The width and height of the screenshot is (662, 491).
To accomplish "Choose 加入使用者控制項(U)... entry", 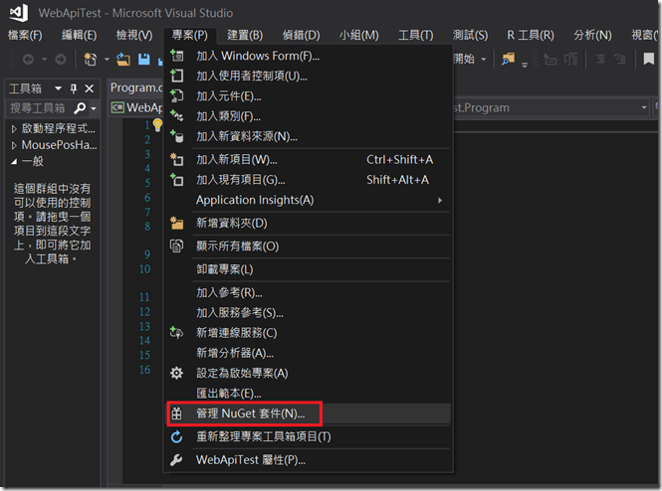I will click(309, 76).
